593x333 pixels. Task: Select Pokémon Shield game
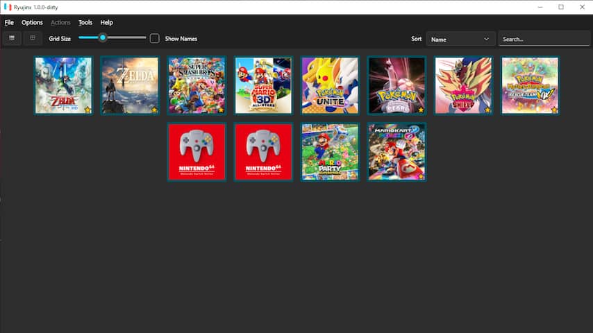[x=463, y=85]
